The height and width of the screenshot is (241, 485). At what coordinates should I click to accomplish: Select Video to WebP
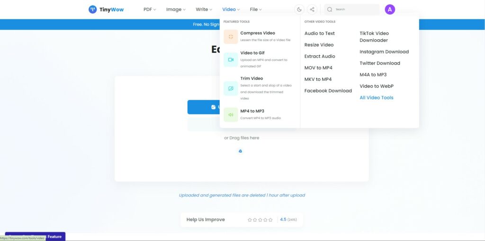(377, 86)
